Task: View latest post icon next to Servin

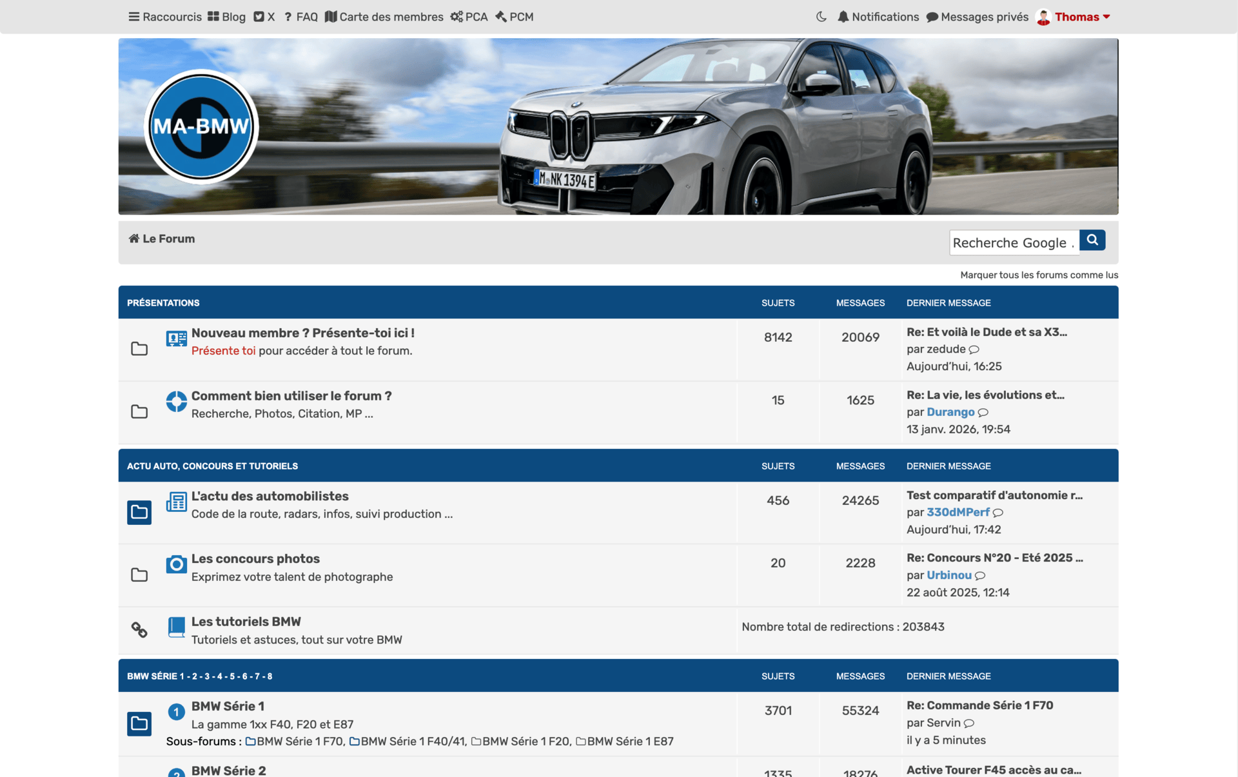Action: 969,723
